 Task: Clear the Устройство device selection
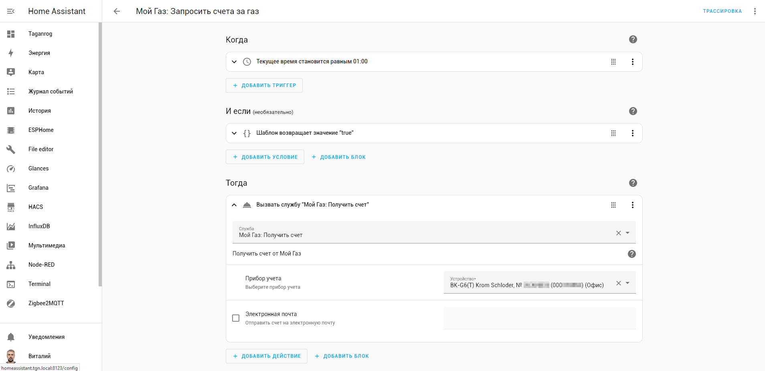(x=619, y=283)
